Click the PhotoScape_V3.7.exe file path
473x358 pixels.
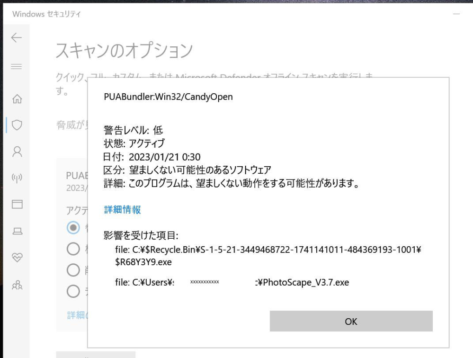pyautogui.click(x=232, y=282)
